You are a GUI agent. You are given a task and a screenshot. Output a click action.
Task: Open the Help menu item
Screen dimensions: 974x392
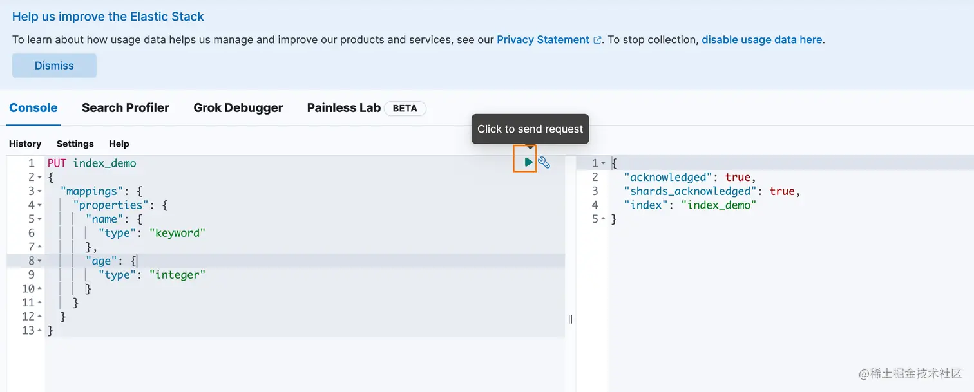pos(119,144)
